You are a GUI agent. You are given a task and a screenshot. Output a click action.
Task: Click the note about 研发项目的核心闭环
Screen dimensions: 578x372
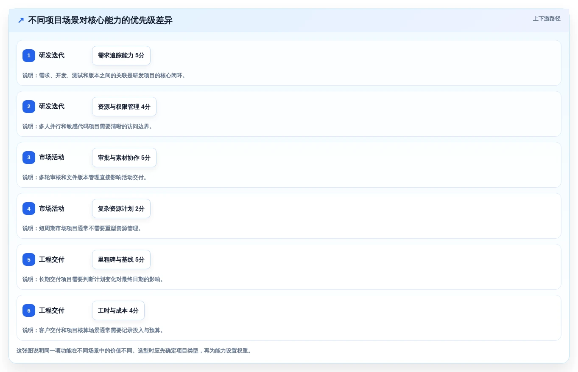(x=105, y=76)
